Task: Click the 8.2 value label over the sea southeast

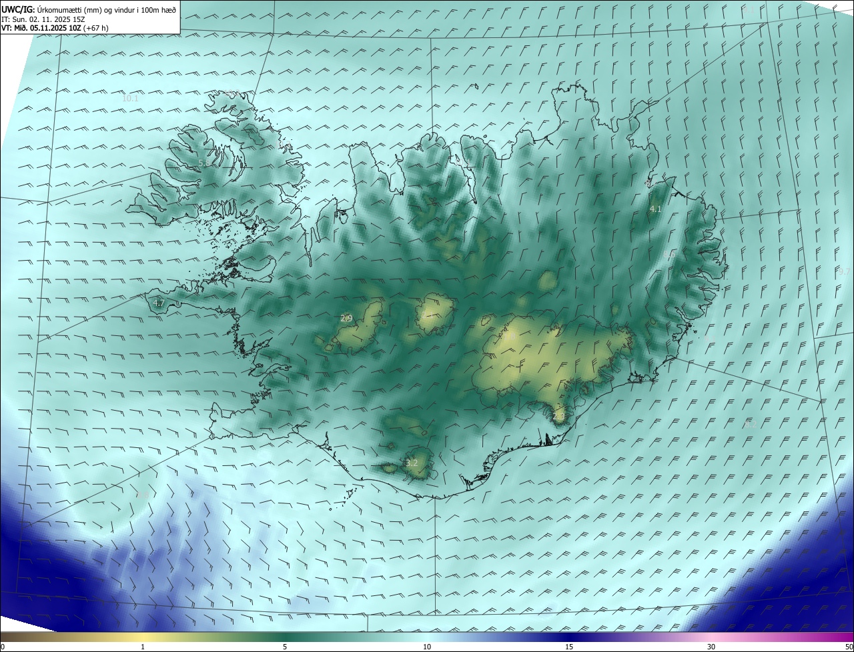Action: coord(751,424)
